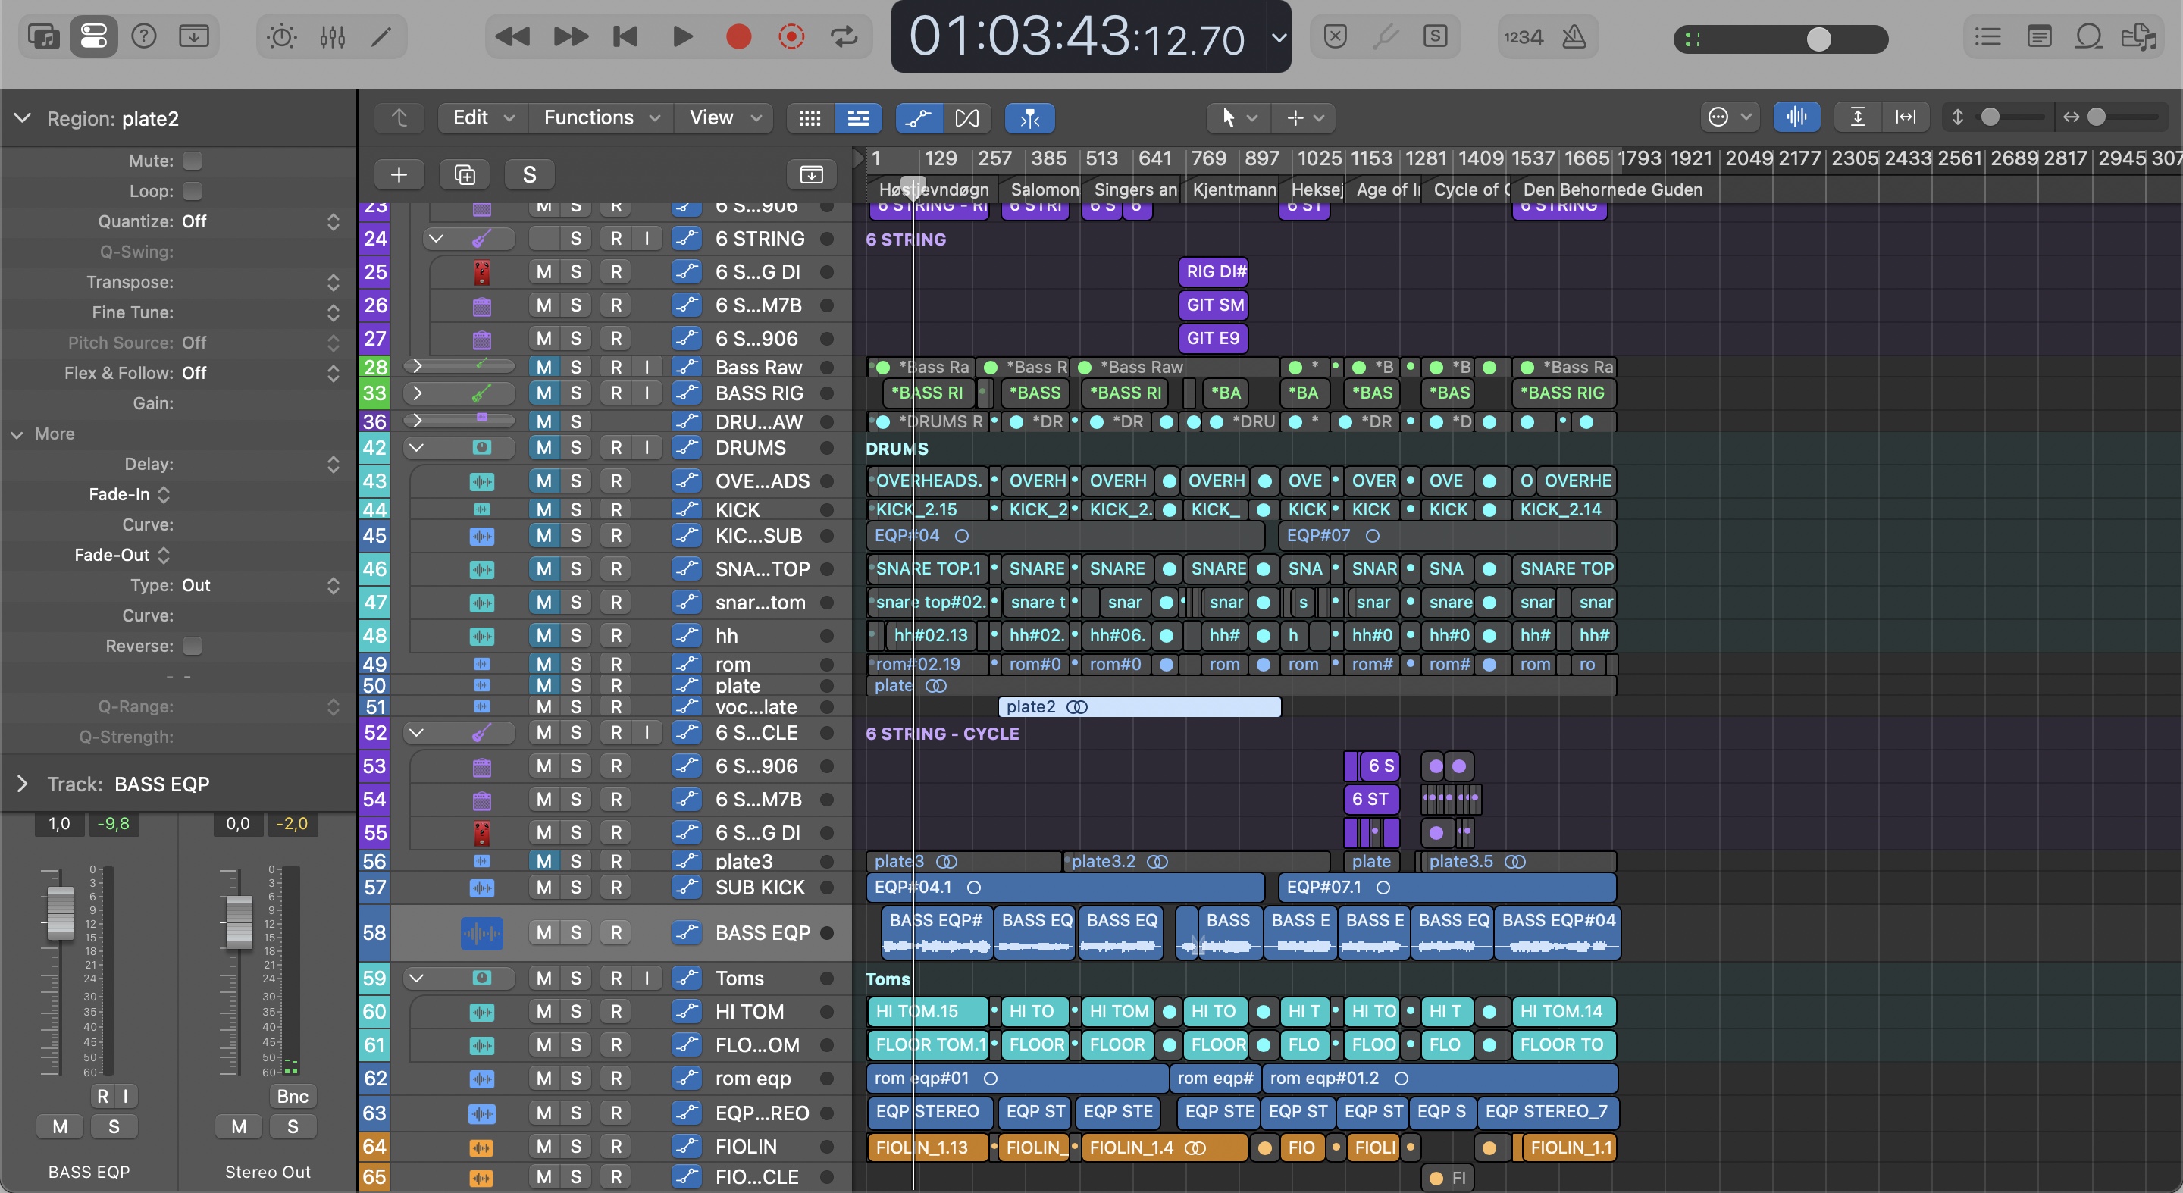Screen dimensions: 2183x1193
Task: Expand the Track: BASS EQP inspector section
Action: pos(22,784)
